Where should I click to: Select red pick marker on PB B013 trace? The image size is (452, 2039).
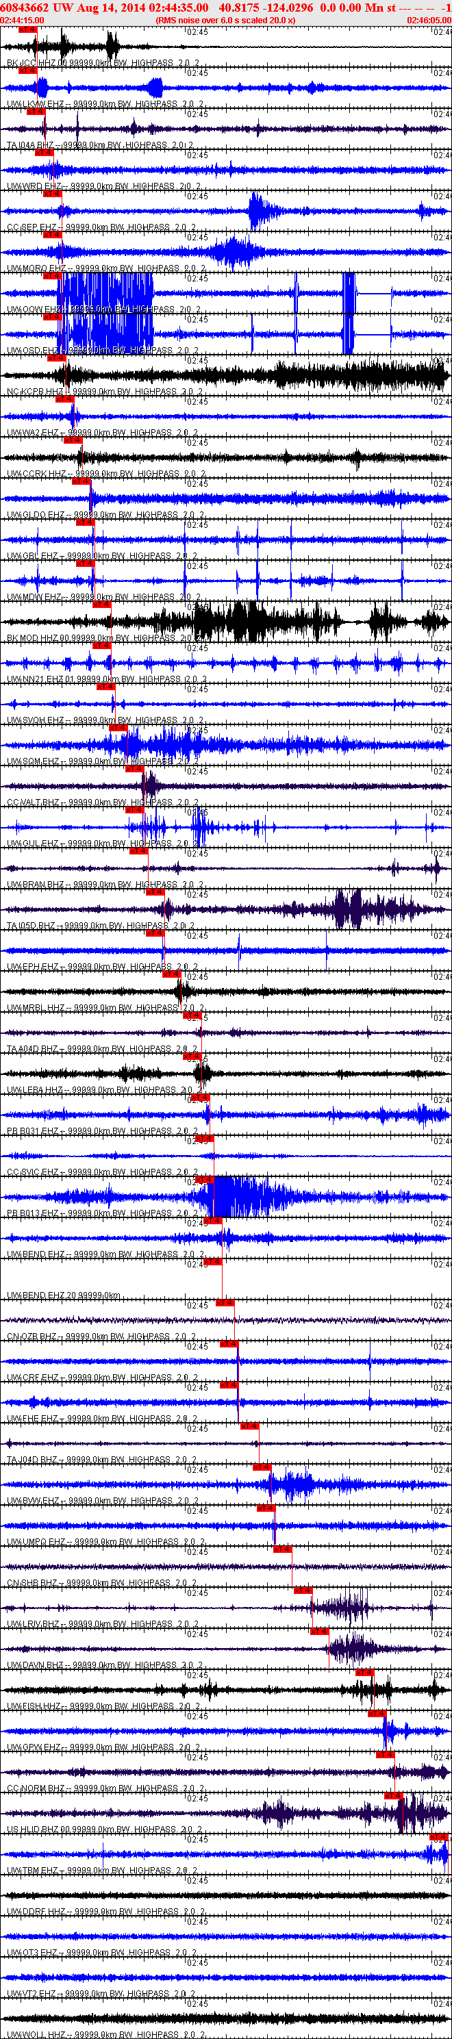tap(205, 1180)
